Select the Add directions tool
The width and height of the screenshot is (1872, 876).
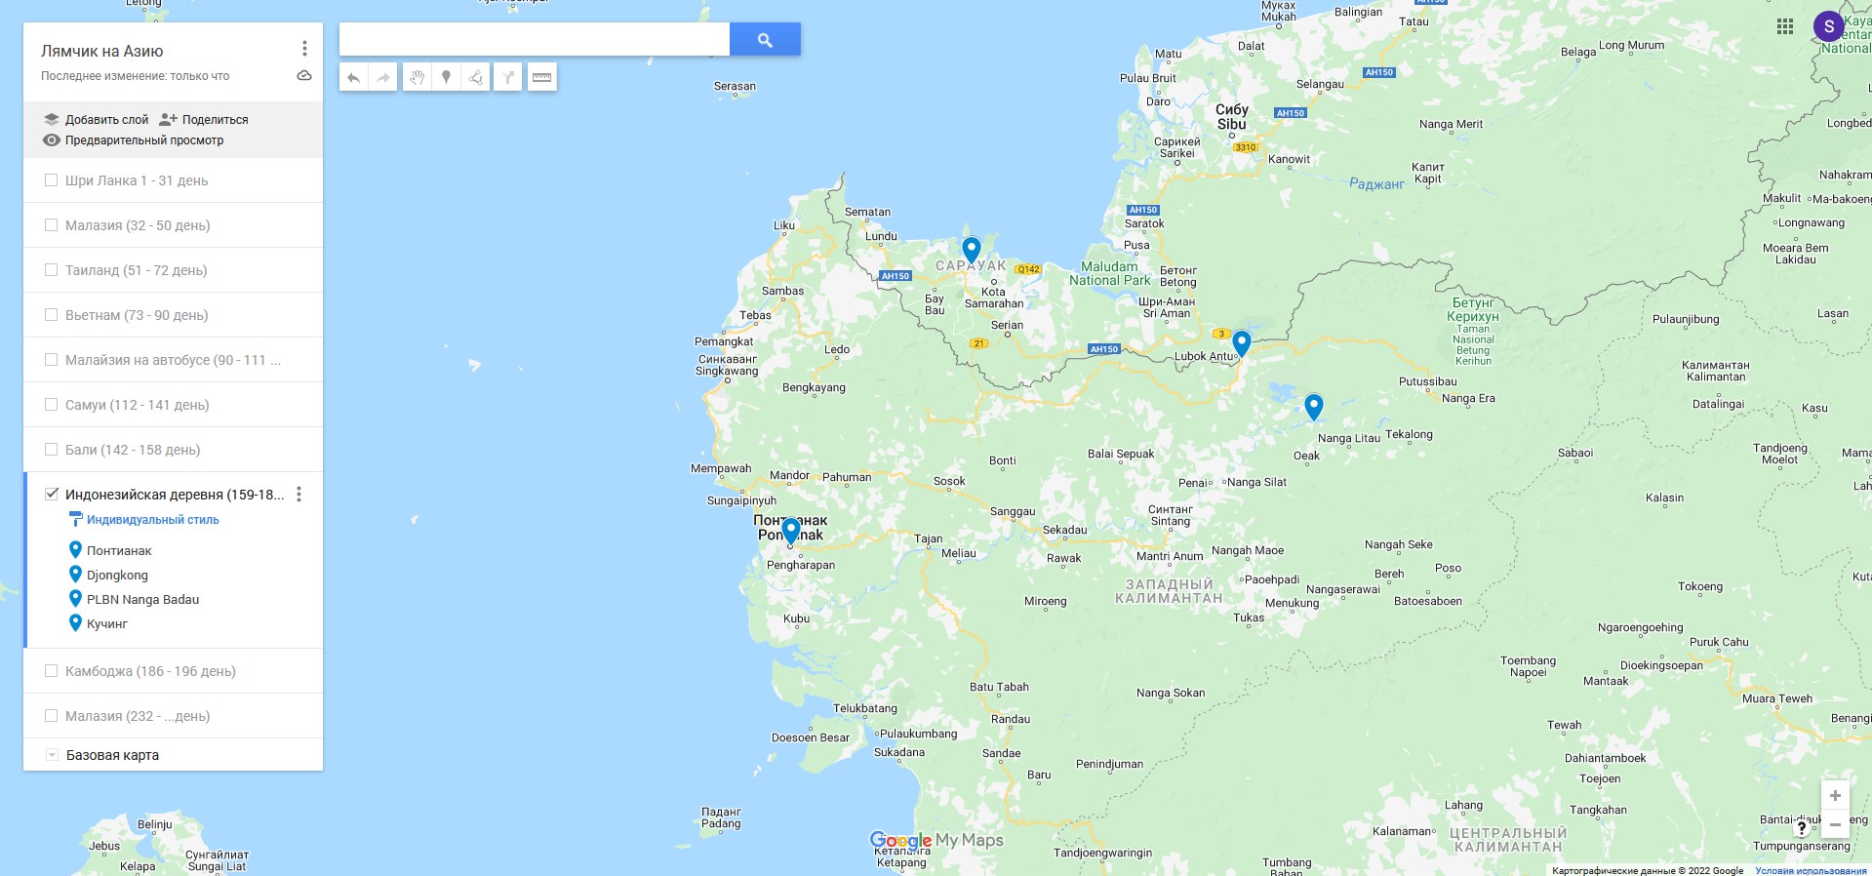(508, 77)
